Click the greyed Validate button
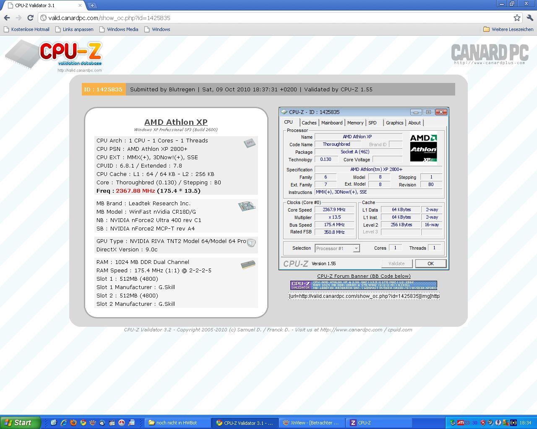This screenshot has width=537, height=429. click(396, 264)
